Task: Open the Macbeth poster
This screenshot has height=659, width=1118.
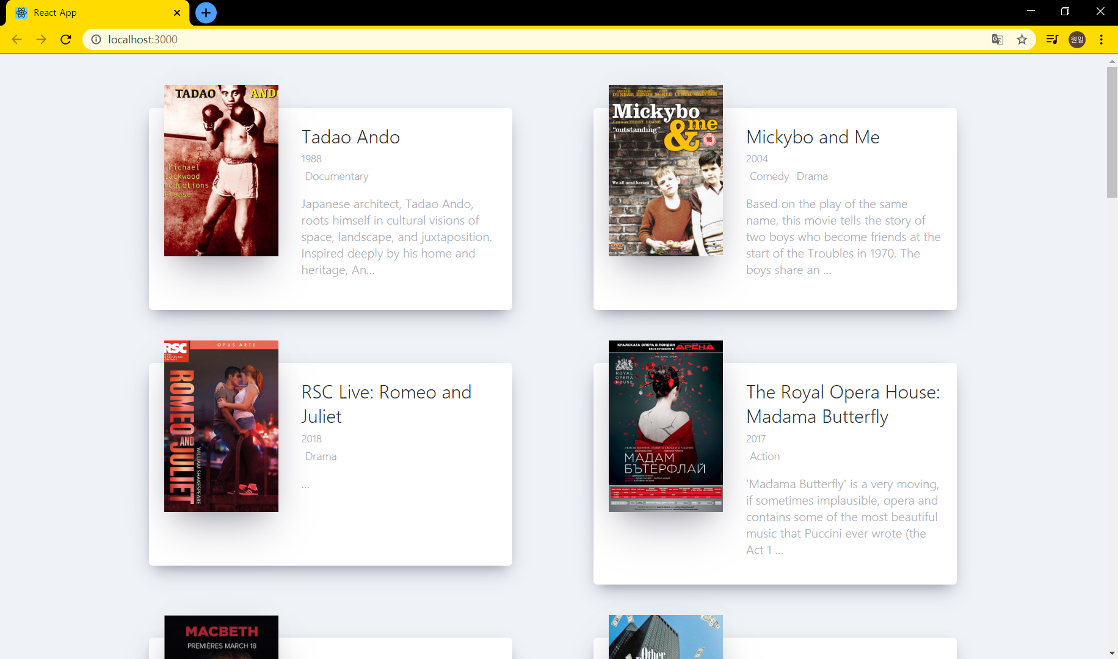Action: [221, 637]
